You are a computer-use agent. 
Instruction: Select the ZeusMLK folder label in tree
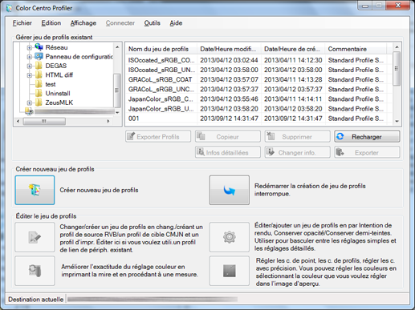(x=59, y=103)
